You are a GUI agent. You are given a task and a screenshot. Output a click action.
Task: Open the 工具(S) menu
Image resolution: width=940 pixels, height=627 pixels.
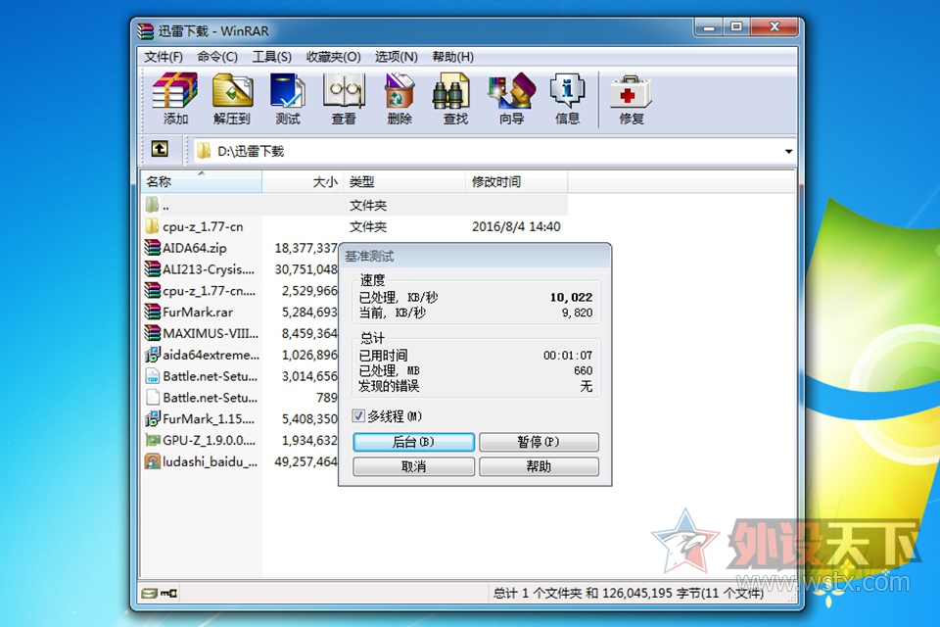[x=271, y=57]
